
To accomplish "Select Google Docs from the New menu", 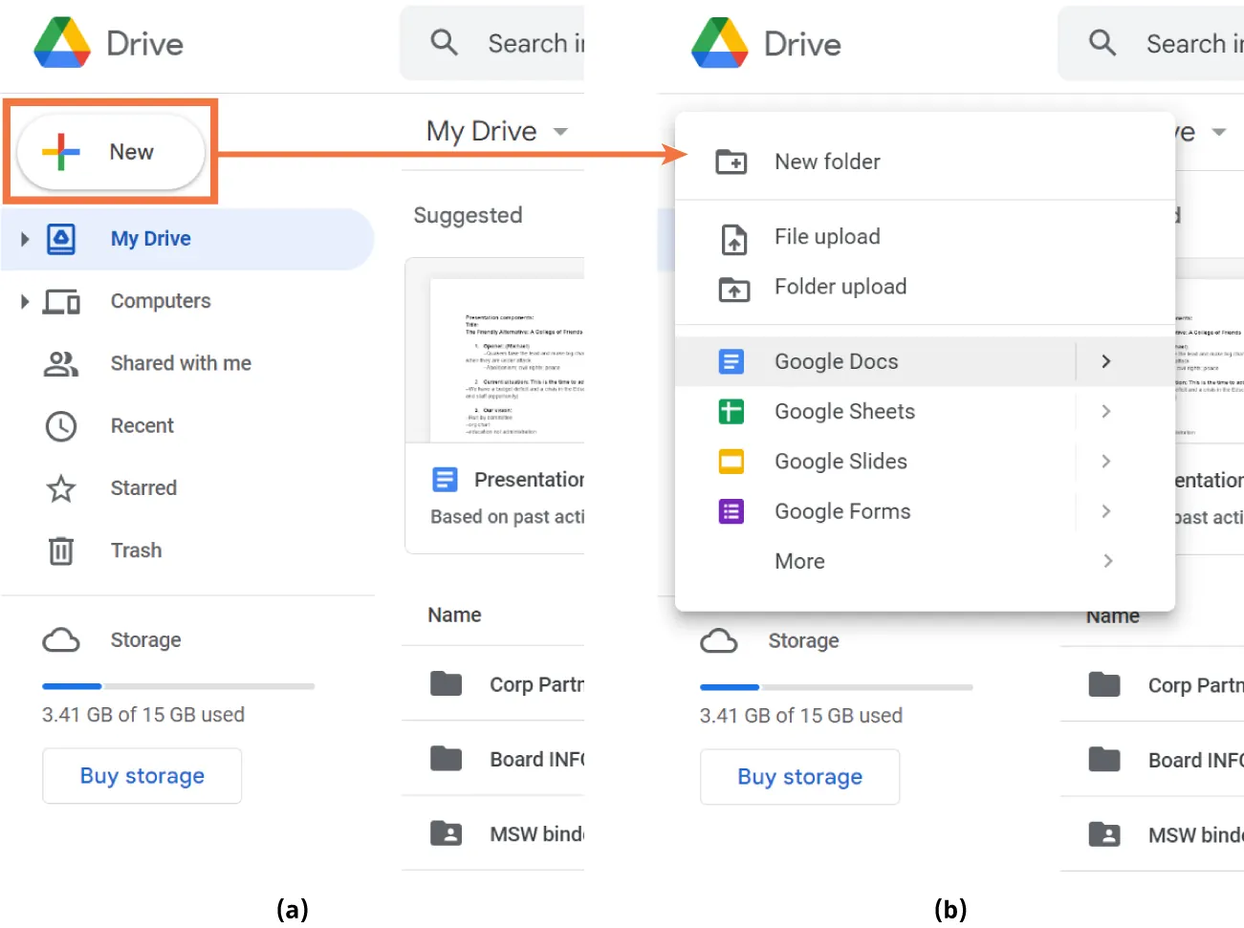I will tap(835, 361).
